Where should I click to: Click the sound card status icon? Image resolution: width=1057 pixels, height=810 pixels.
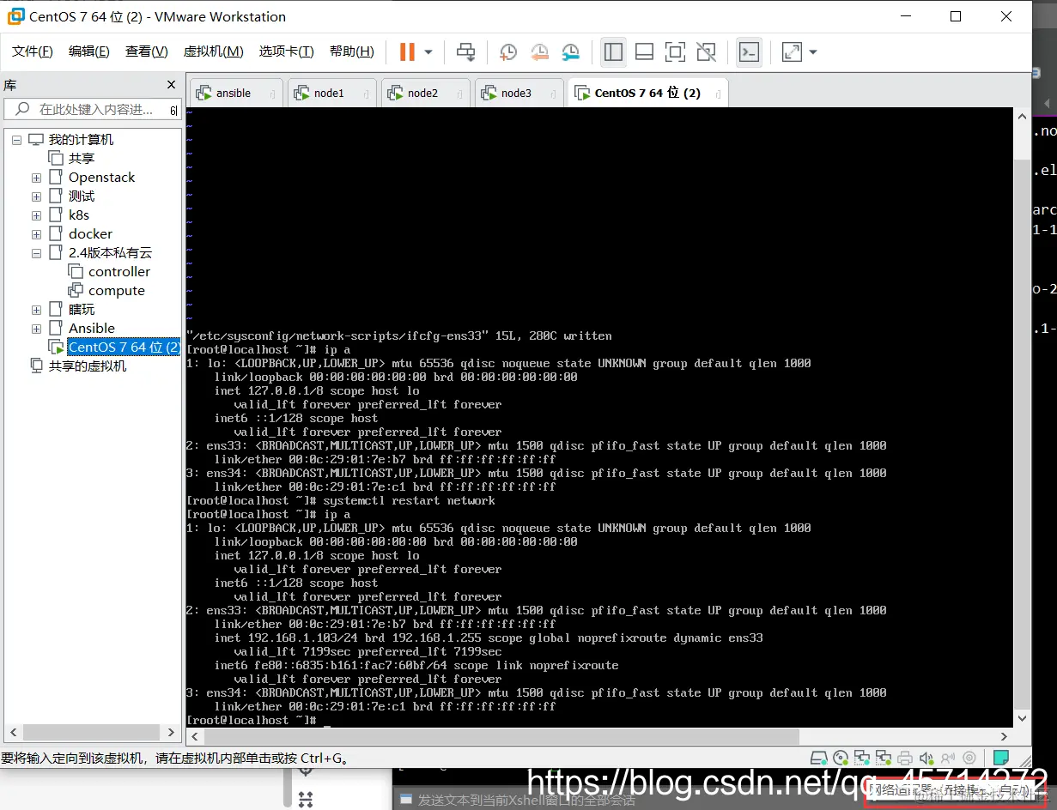coord(926,759)
